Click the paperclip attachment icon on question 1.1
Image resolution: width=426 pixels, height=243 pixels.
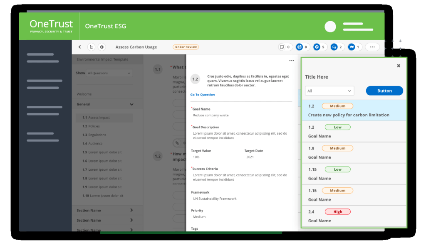177,143
